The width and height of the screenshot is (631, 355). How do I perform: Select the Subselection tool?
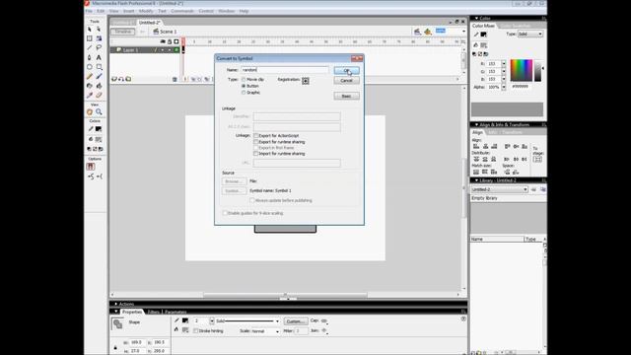point(99,29)
